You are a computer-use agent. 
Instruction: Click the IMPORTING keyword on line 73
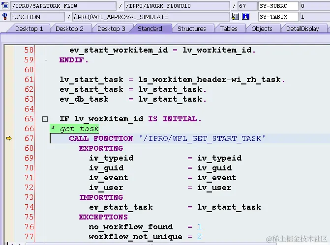pyautogui.click(x=101, y=197)
